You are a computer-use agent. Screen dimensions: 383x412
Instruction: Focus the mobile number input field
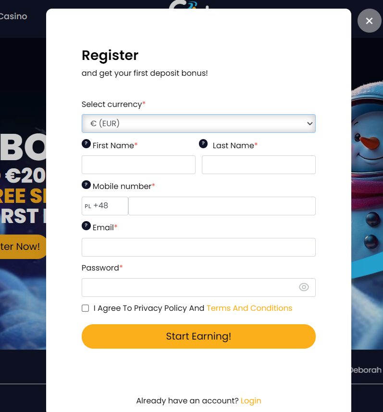click(222, 206)
